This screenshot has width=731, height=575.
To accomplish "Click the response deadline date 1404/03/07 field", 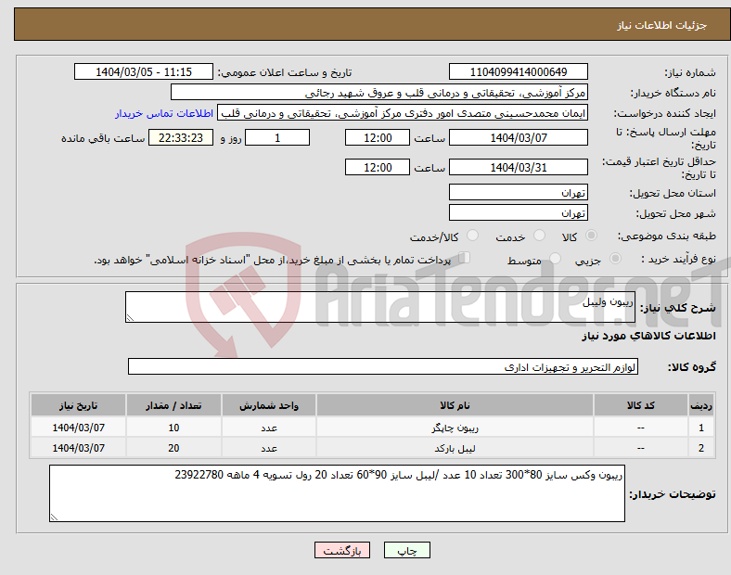I will pyautogui.click(x=518, y=137).
